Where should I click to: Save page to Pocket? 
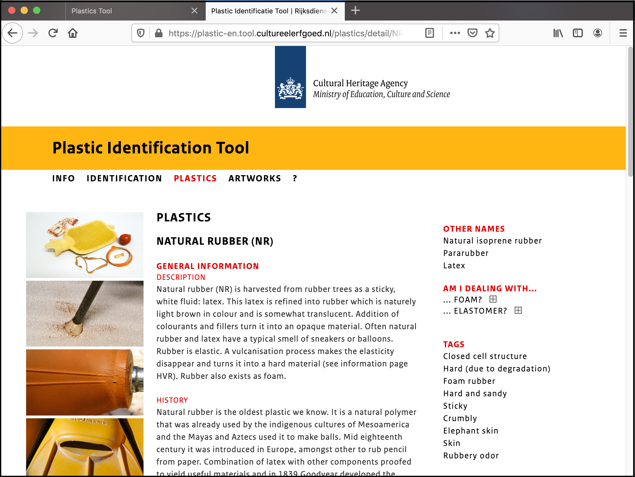(x=472, y=33)
